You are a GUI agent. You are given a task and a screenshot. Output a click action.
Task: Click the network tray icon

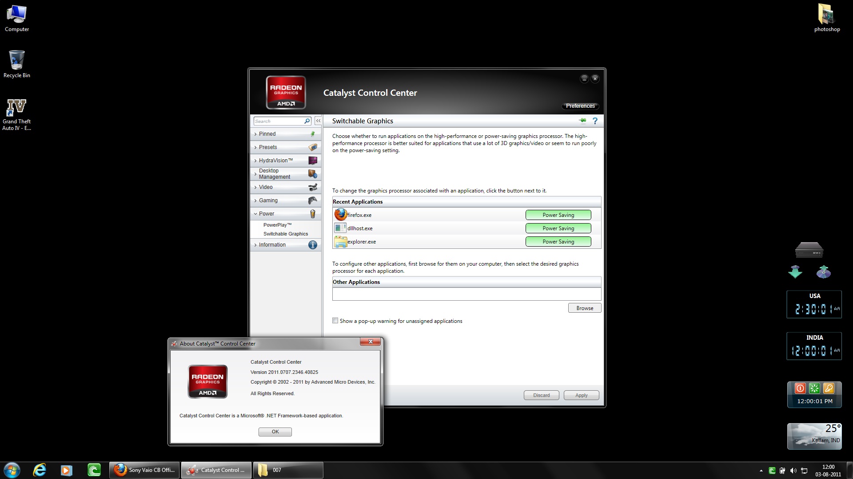(804, 471)
